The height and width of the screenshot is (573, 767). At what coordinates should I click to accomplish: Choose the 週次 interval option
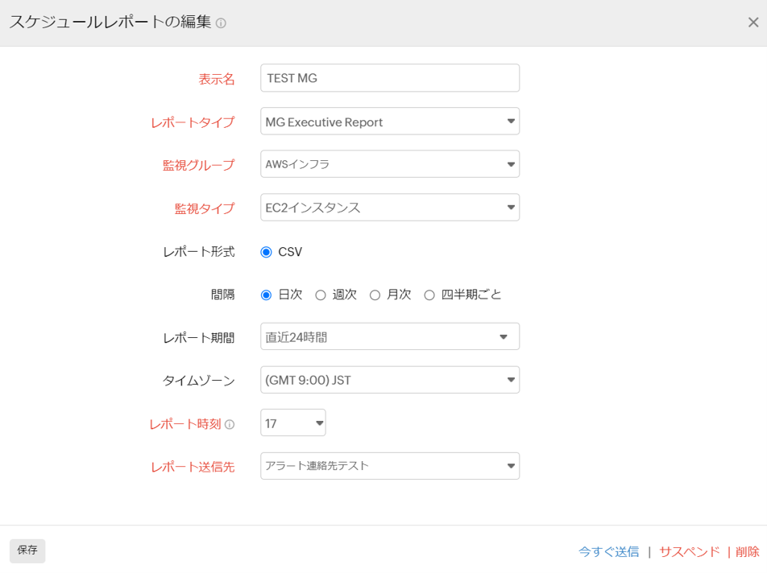tap(321, 295)
